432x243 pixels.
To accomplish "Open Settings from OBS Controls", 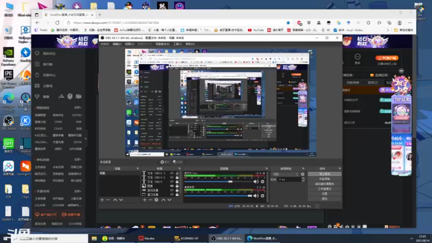I will (x=325, y=194).
